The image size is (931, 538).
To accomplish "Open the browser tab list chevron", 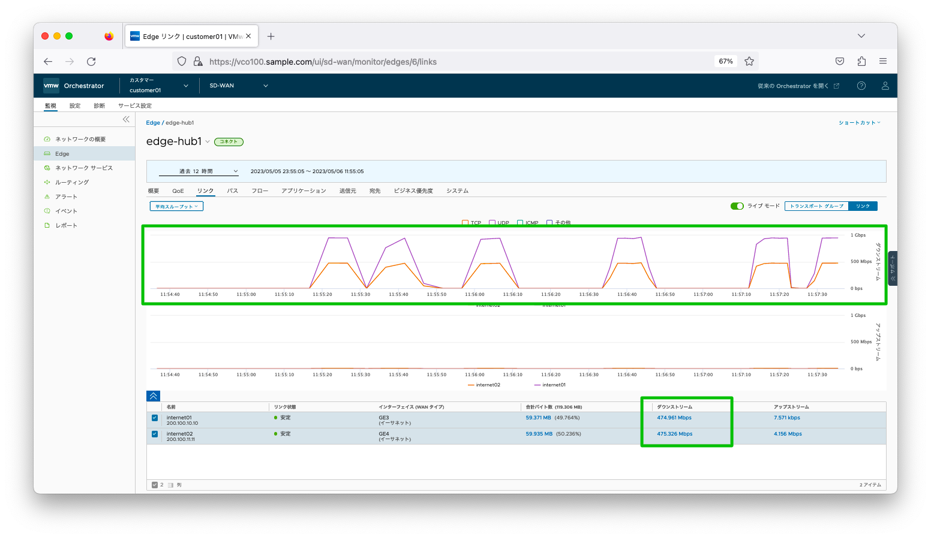I will point(861,36).
